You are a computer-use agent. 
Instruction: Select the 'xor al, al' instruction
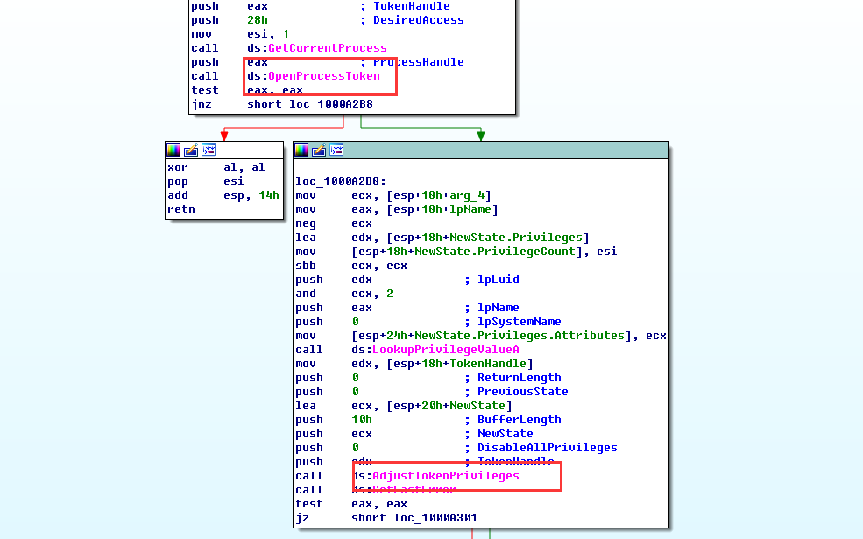point(216,167)
